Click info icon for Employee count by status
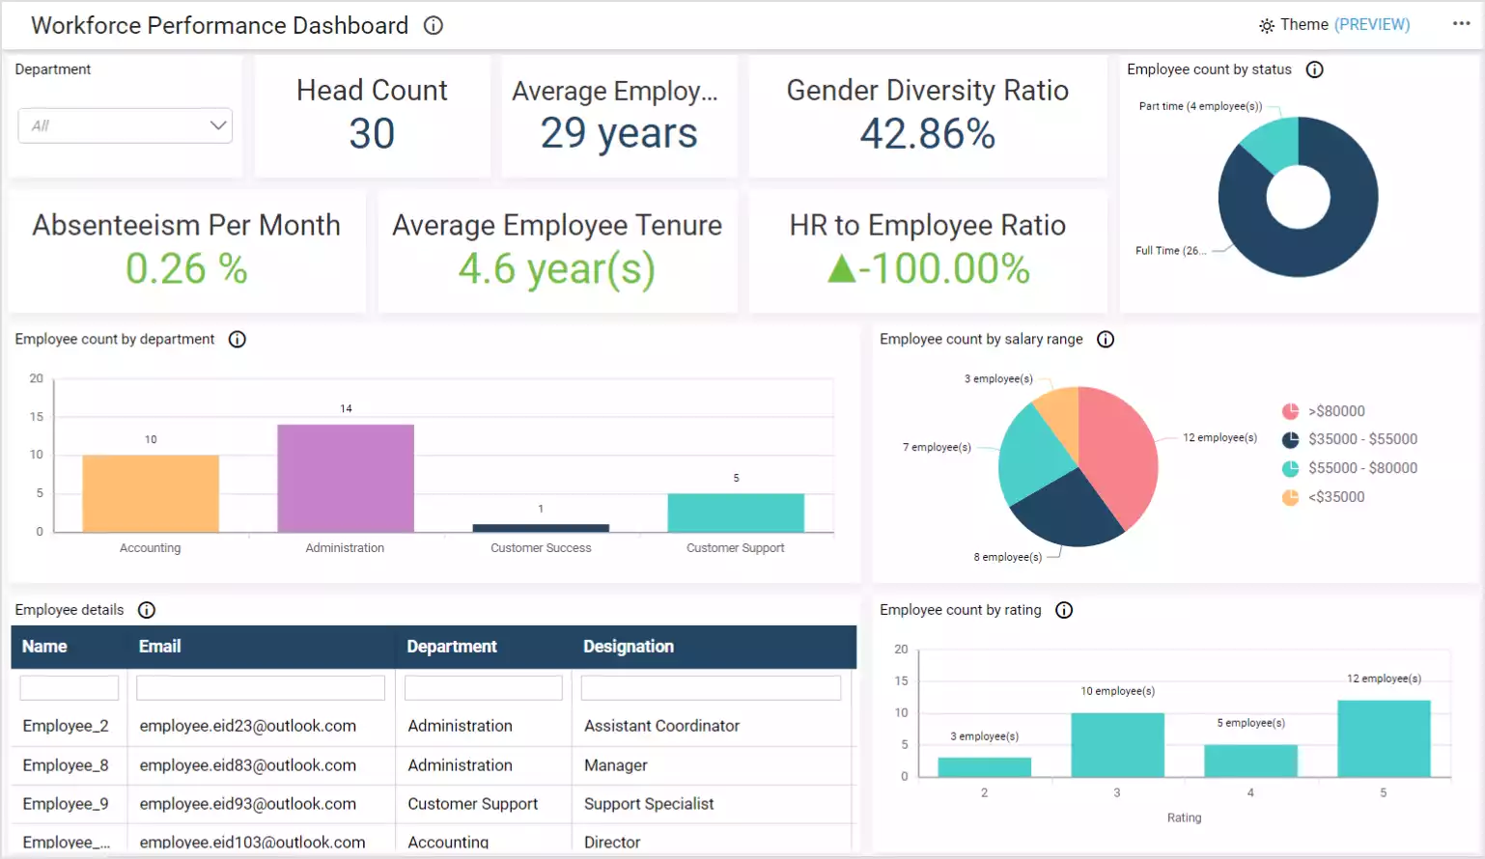 click(1314, 69)
